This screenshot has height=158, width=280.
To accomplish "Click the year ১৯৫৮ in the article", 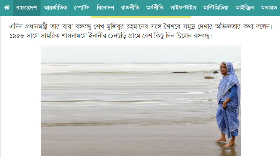I will [x=17, y=36].
